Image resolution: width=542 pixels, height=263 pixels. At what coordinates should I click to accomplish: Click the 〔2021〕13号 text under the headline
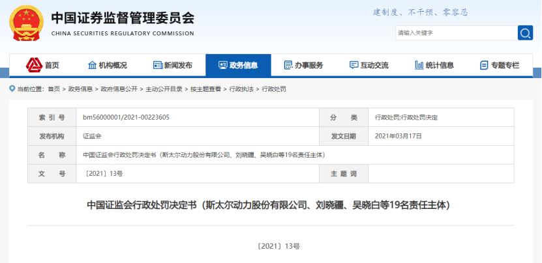[x=279, y=246]
